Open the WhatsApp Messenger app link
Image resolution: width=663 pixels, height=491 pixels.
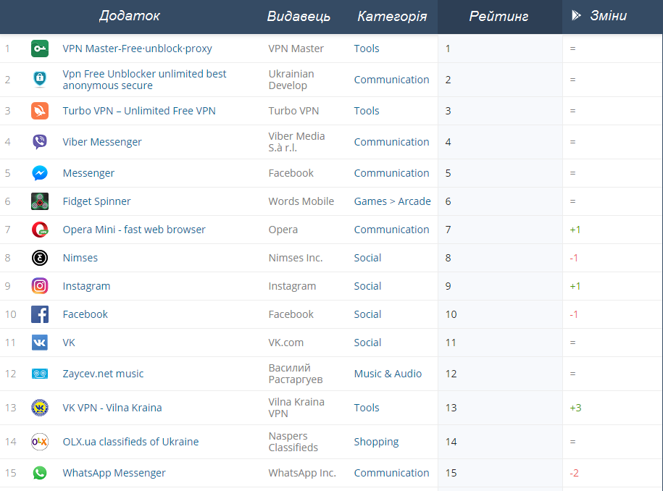click(114, 473)
